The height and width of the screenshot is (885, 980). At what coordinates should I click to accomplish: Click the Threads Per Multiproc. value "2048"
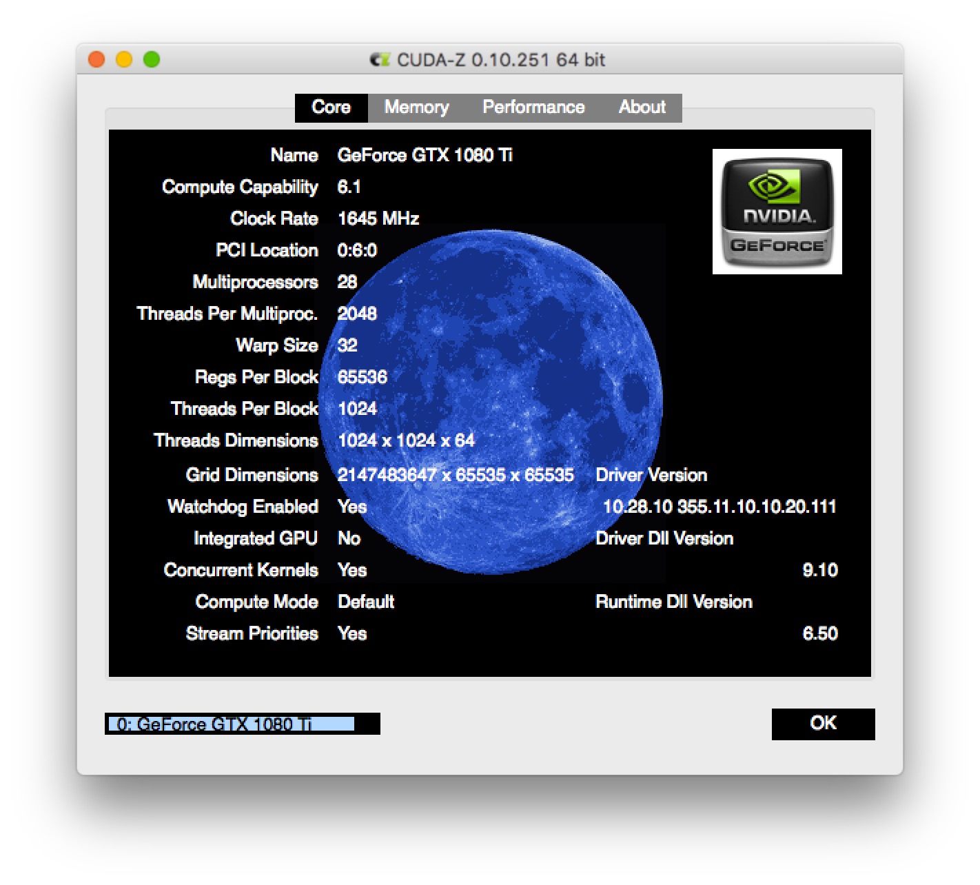tap(357, 314)
